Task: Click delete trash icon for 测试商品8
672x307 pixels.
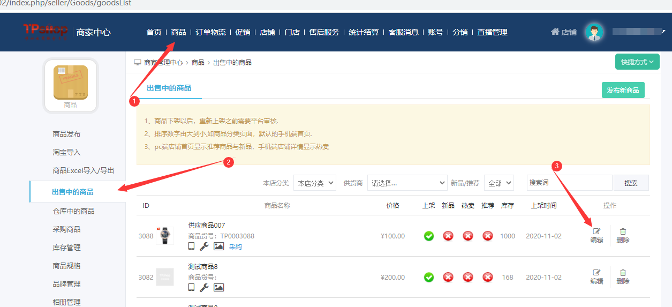Action: click(623, 273)
